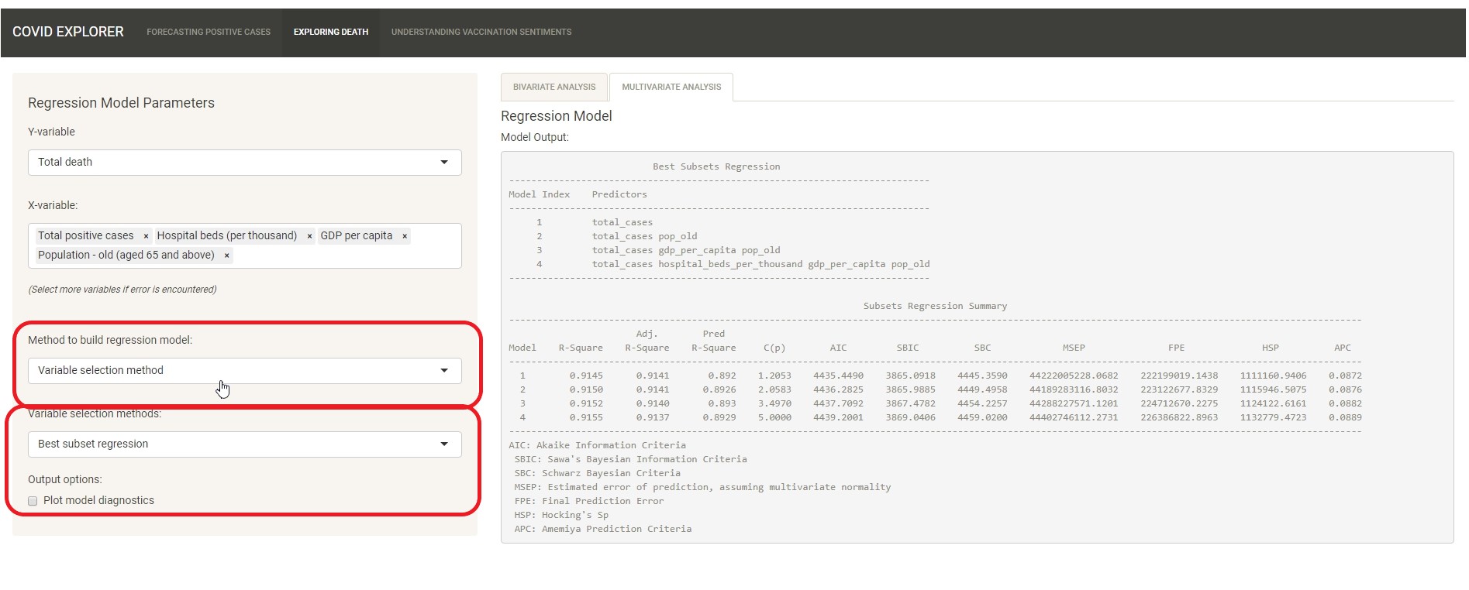
Task: Open Understanding Vaccination Sentiments page
Action: pos(481,33)
